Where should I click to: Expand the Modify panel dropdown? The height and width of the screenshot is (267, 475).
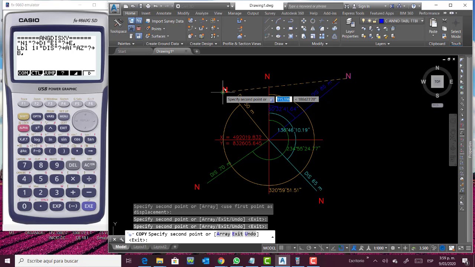point(320,44)
